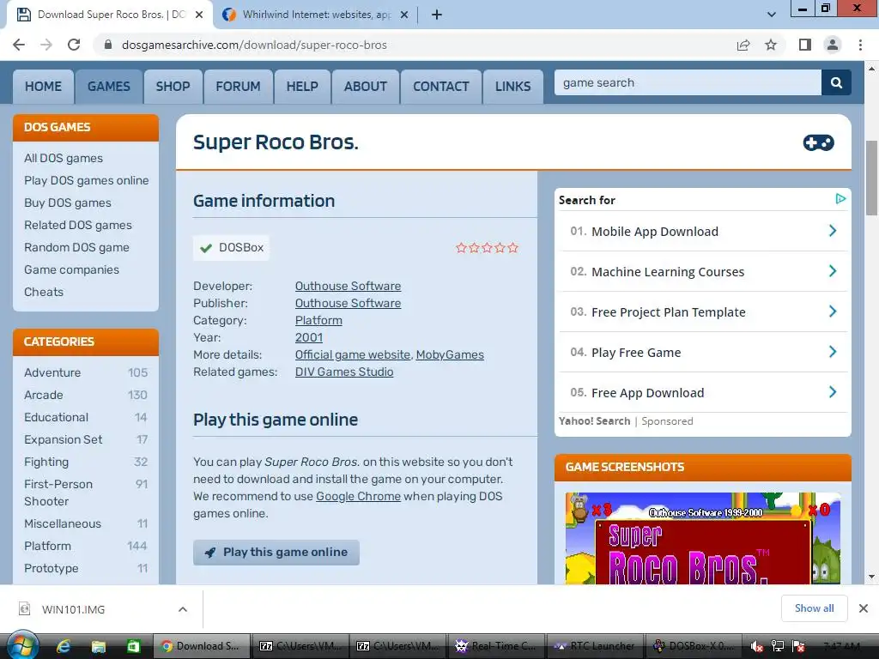Close the Whirlwind Internet tab
Image resolution: width=879 pixels, height=659 pixels.
click(x=404, y=15)
